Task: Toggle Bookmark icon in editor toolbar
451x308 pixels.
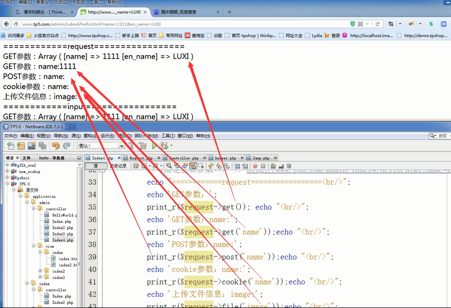Action: (x=227, y=166)
